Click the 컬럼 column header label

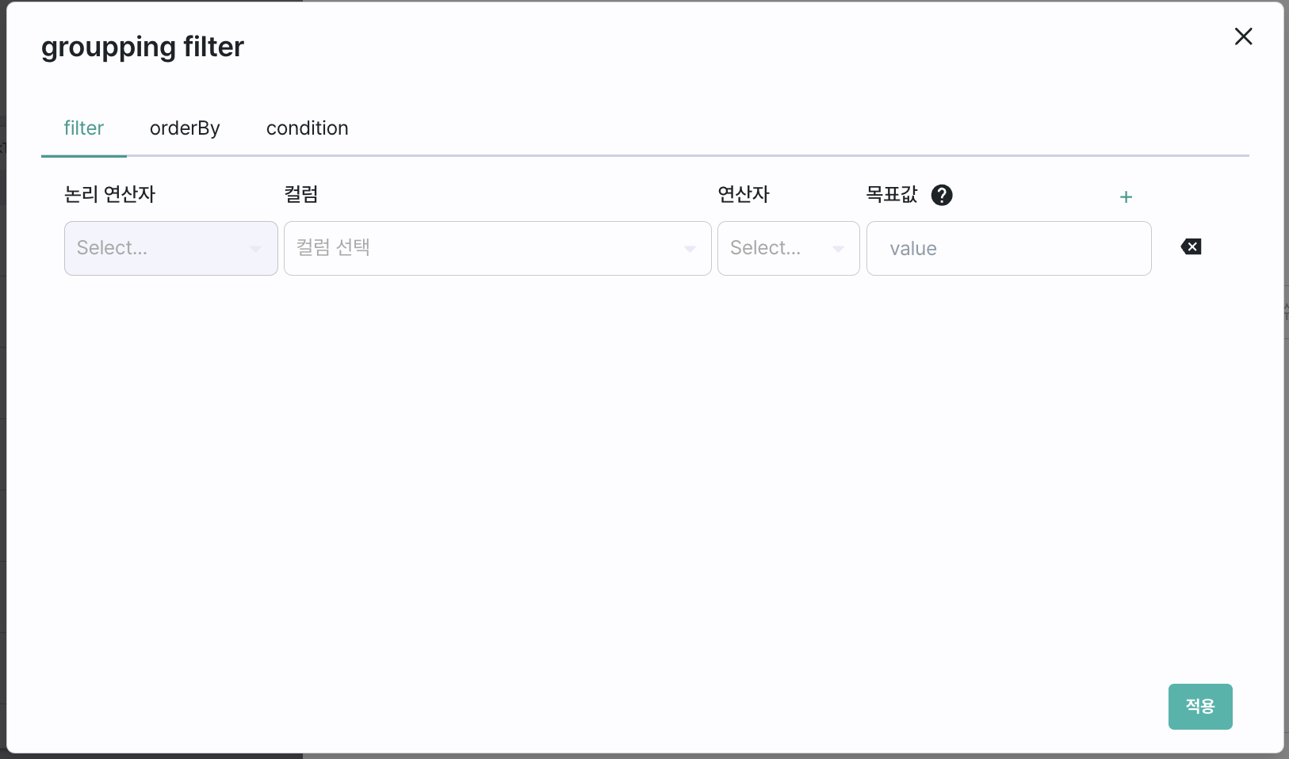coord(301,194)
